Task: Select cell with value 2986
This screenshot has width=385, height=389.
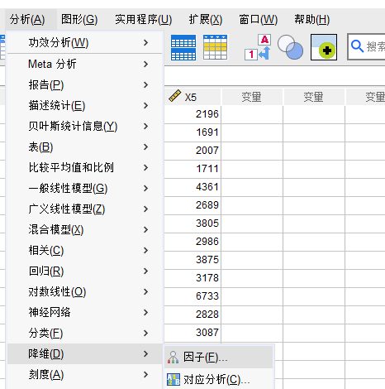Action: coord(192,242)
